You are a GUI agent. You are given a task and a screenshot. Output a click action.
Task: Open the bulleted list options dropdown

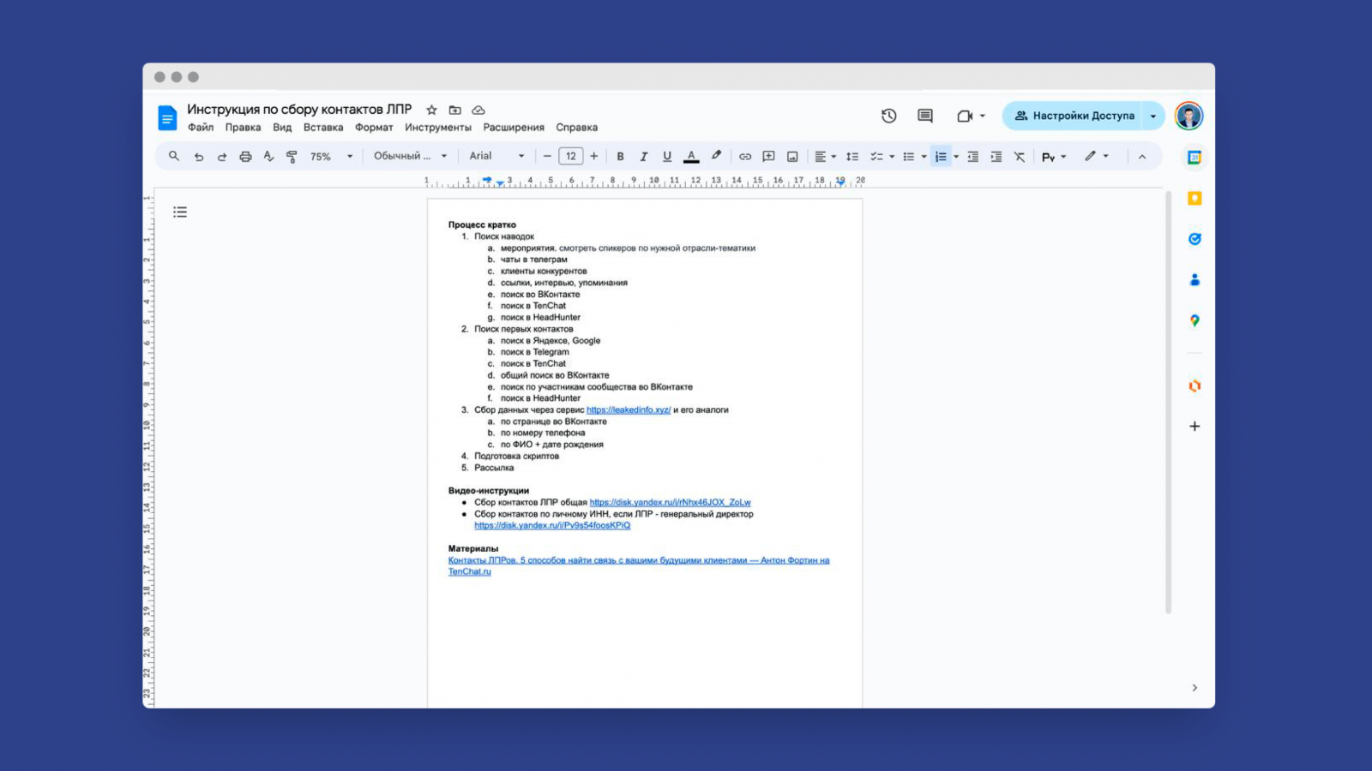(x=924, y=157)
